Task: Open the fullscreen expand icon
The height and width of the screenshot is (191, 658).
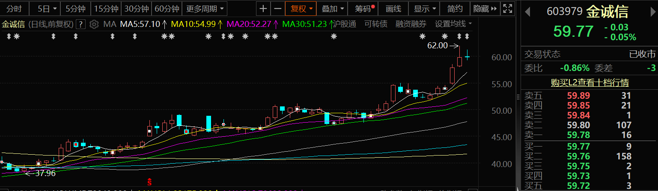Action: [x=507, y=9]
